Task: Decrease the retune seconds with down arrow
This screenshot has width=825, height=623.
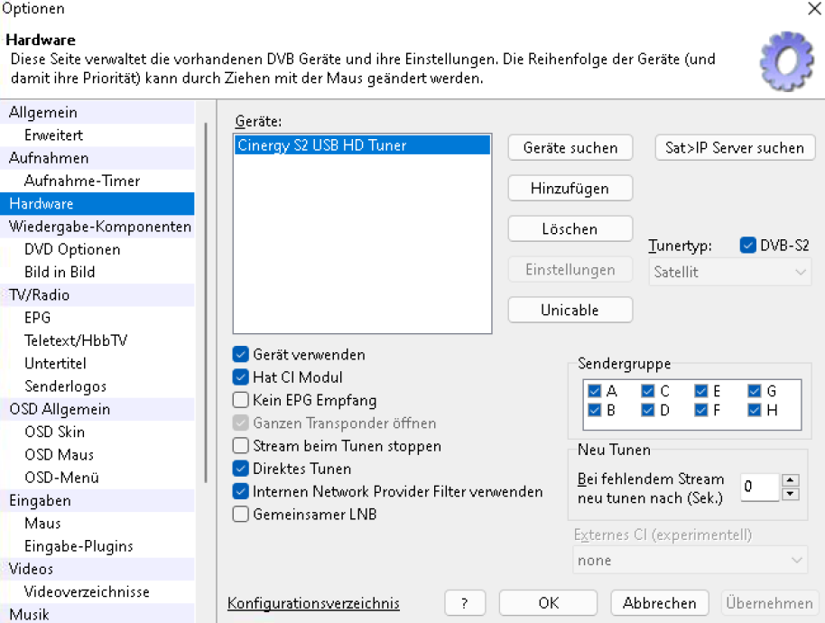Action: [791, 494]
